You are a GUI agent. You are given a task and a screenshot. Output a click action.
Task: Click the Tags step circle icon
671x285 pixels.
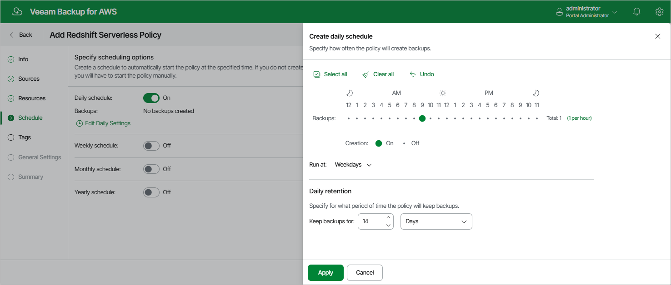tap(11, 138)
